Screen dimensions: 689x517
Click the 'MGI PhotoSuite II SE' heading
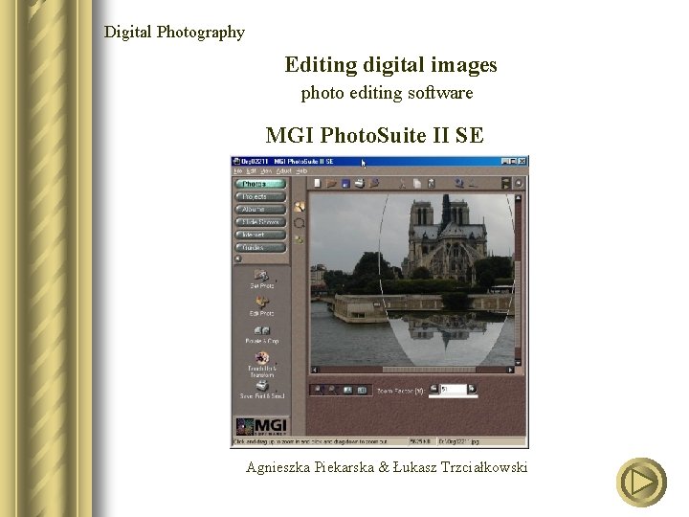pyautogui.click(x=375, y=135)
